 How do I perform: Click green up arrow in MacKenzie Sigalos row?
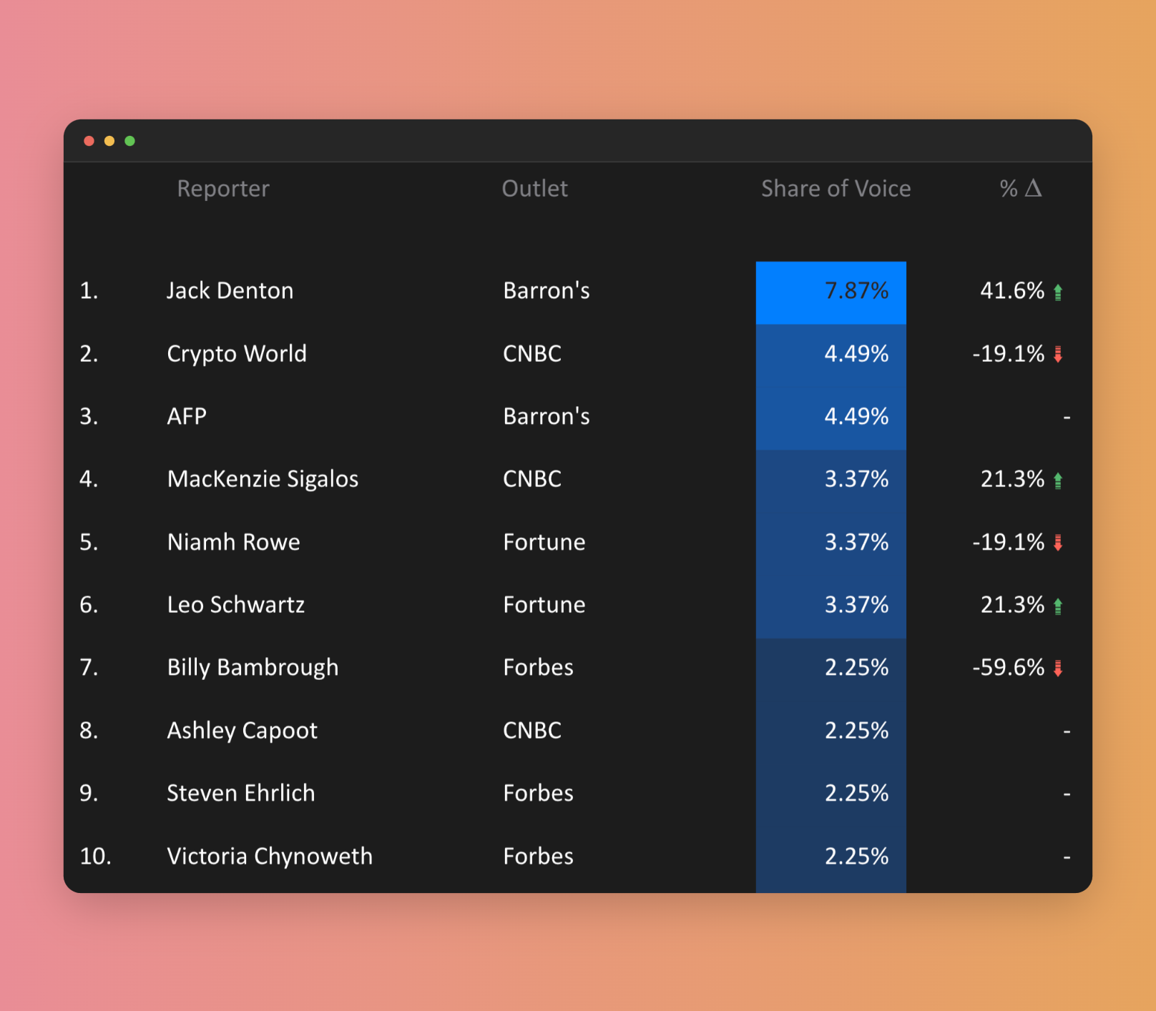coord(1058,480)
